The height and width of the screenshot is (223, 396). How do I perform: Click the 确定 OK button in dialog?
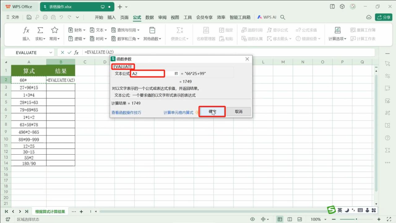coord(212,112)
